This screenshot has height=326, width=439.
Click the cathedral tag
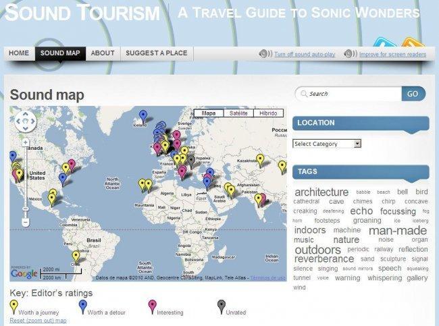(307, 202)
